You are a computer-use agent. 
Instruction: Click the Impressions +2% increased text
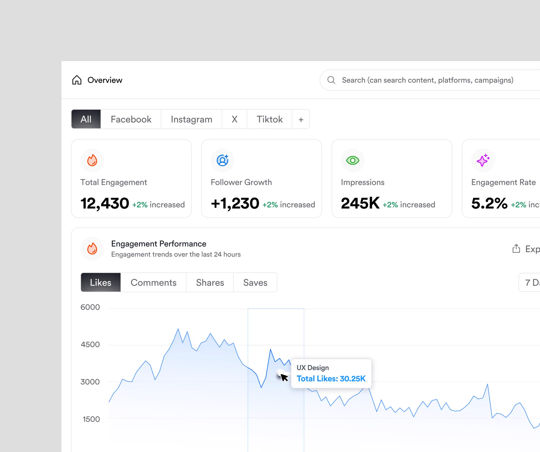click(x=409, y=205)
